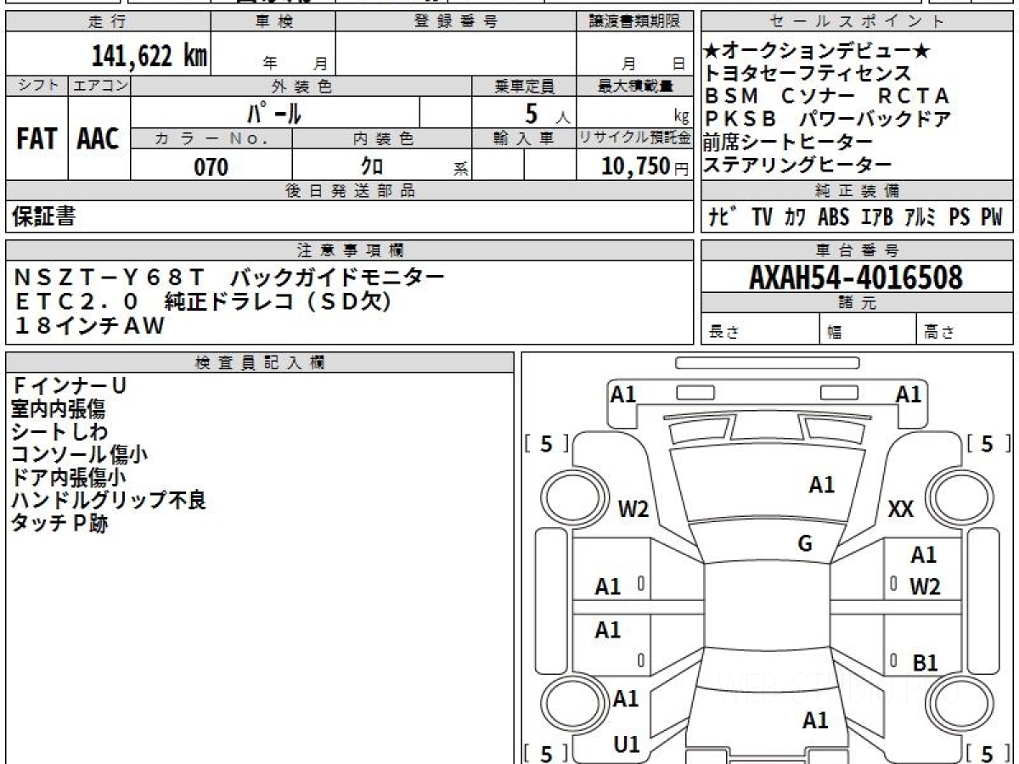Click the シートしわ note

[x=59, y=432]
